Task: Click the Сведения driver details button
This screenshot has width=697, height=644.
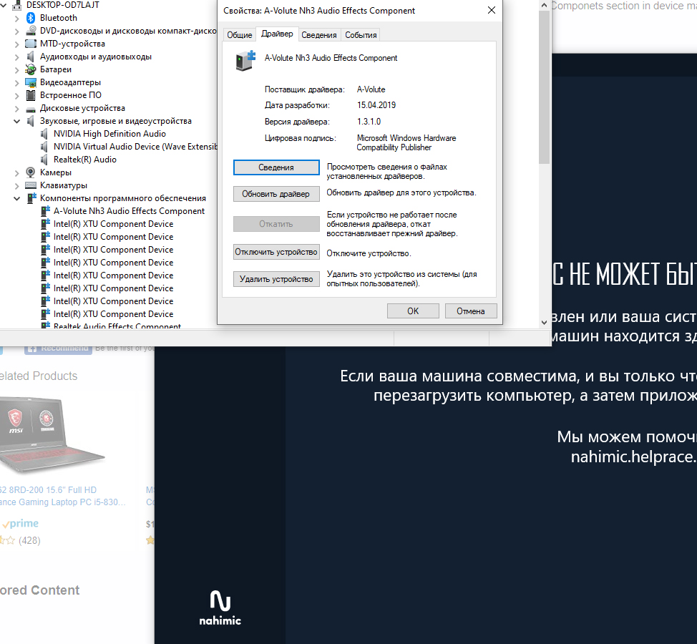Action: (276, 167)
